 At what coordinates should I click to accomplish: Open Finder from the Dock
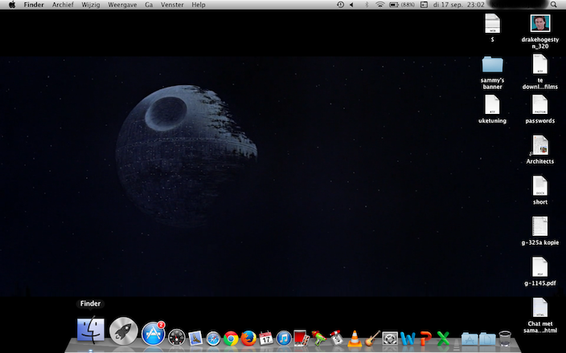click(x=91, y=330)
